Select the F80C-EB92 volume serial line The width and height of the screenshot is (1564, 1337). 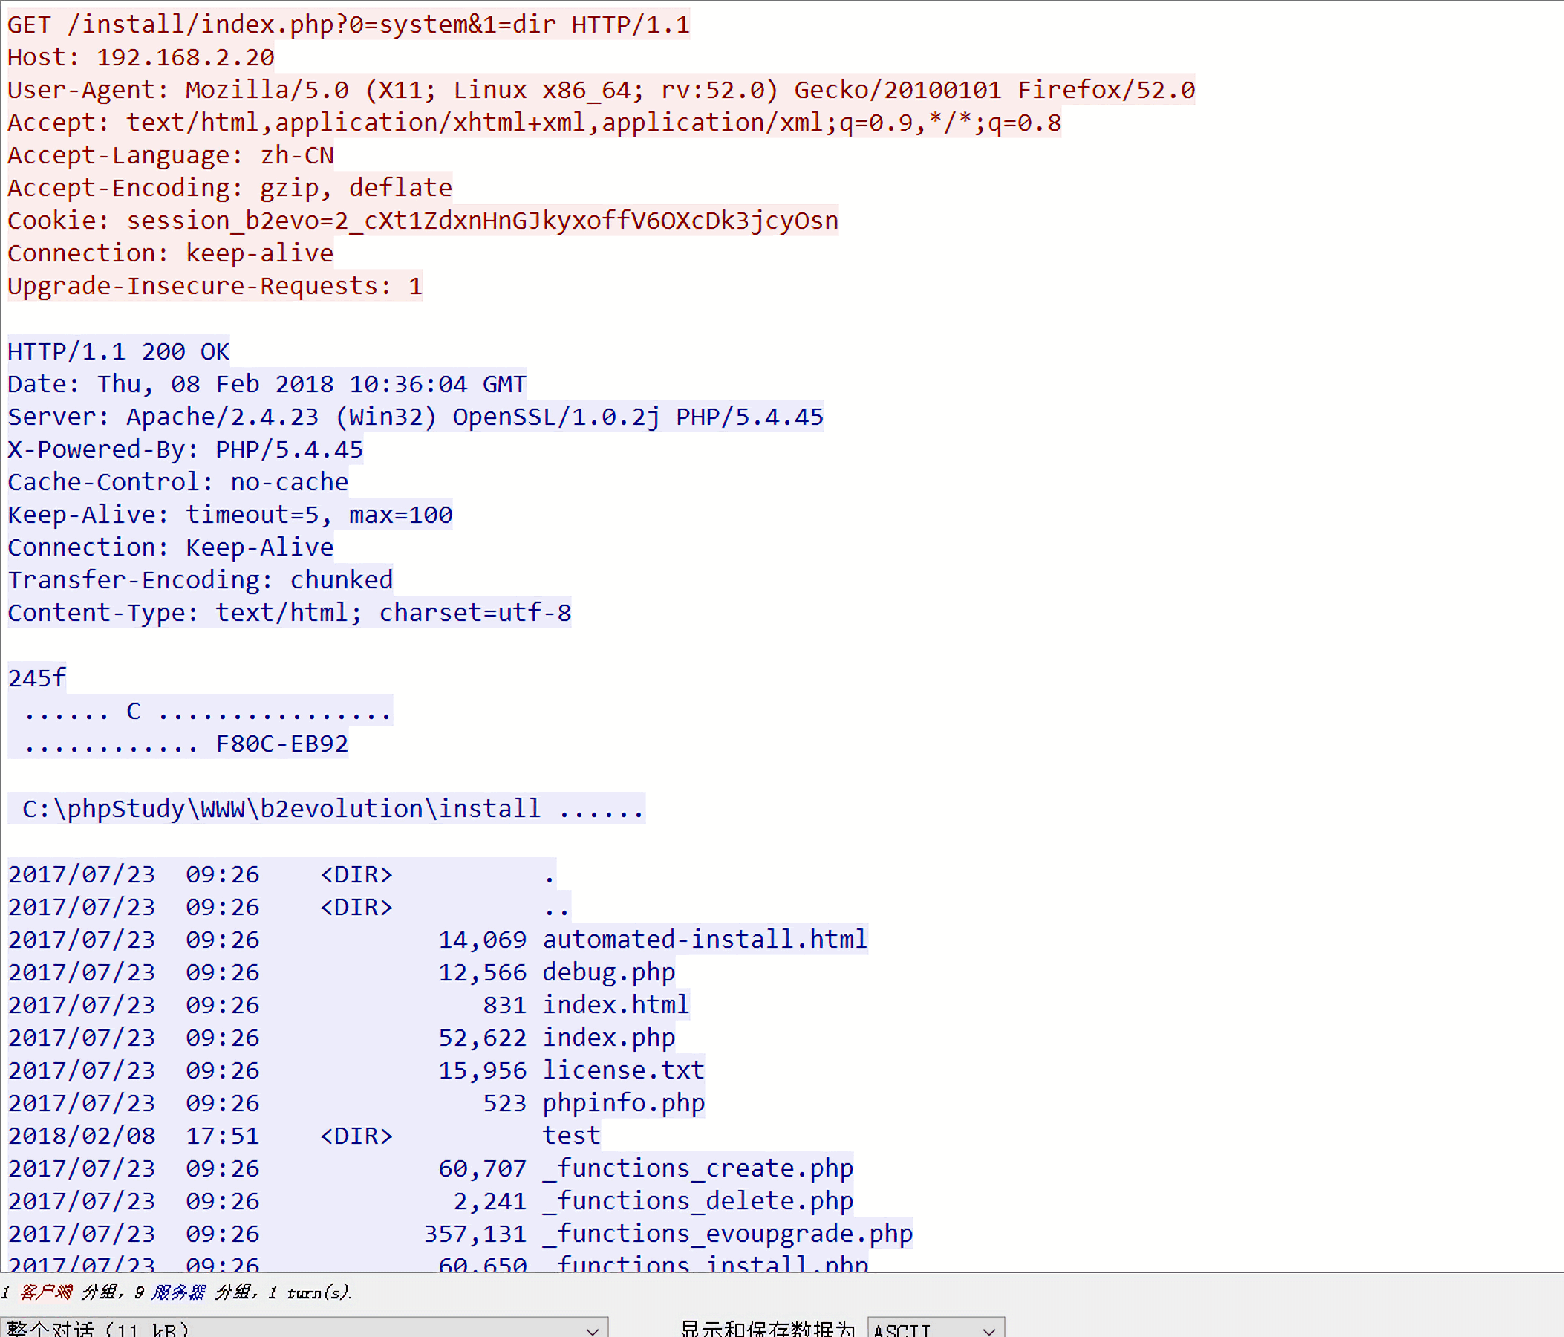point(178,744)
